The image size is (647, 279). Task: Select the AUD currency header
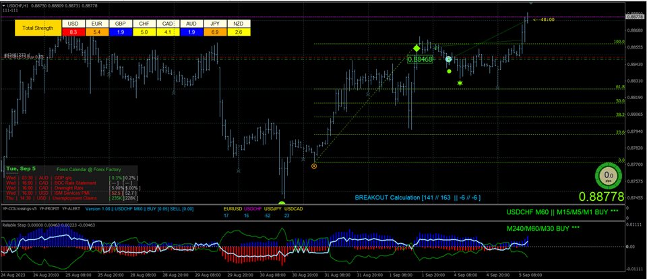pos(191,24)
